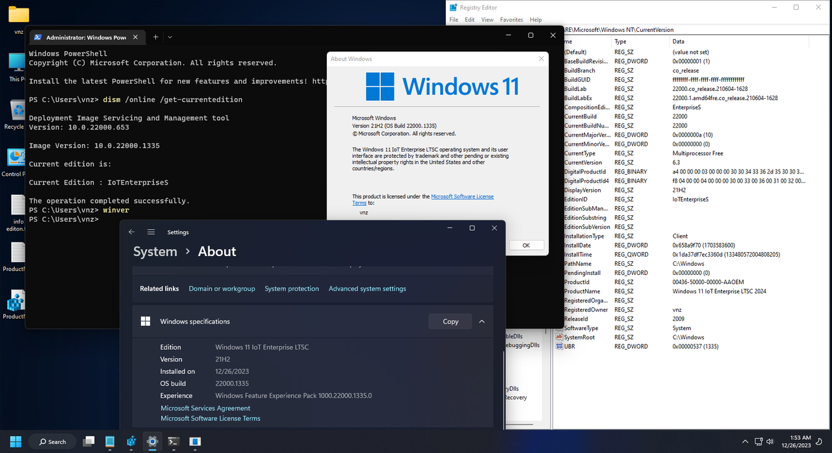The height and width of the screenshot is (453, 832).
Task: Open Microsoft Software License Terms in winver
Action: [461, 196]
